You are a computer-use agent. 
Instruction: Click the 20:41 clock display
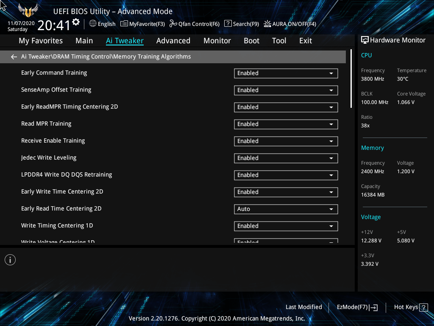(x=54, y=25)
